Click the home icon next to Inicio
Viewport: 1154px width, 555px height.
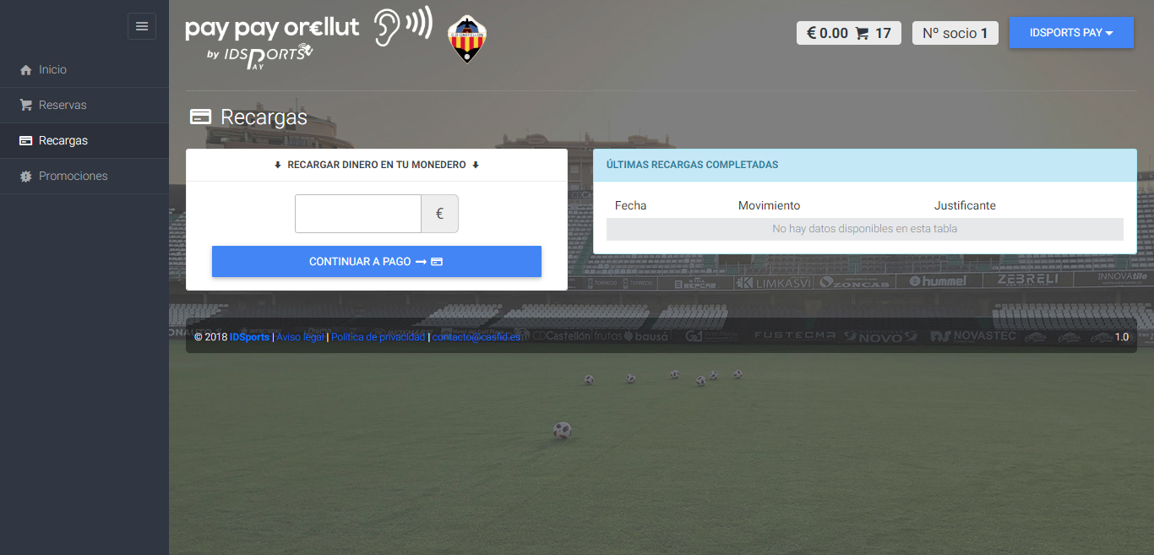click(x=25, y=70)
